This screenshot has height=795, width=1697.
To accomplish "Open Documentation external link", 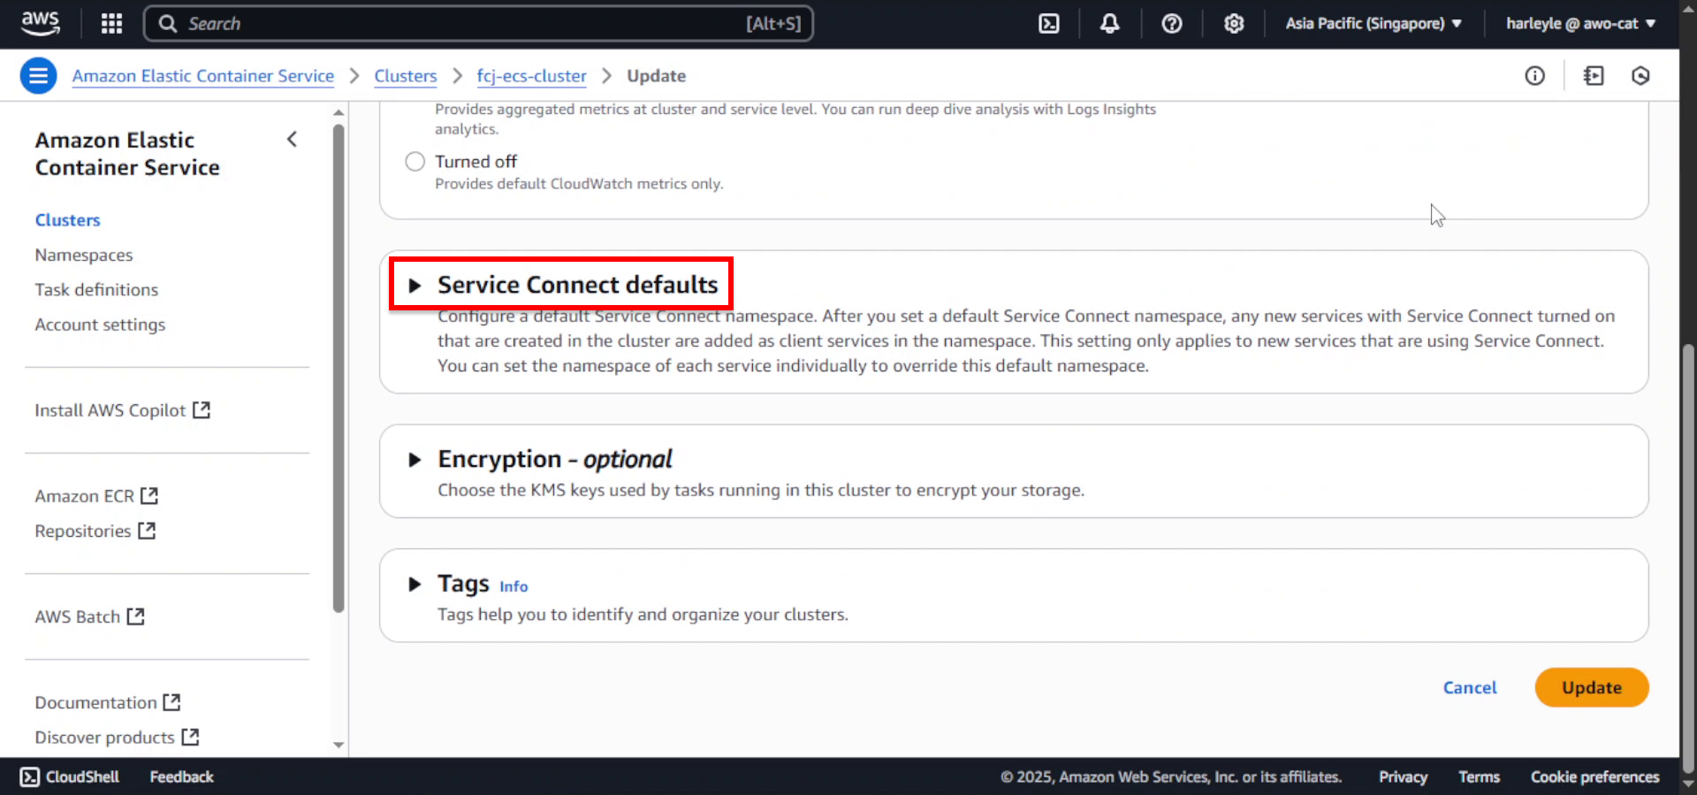I will [x=108, y=702].
